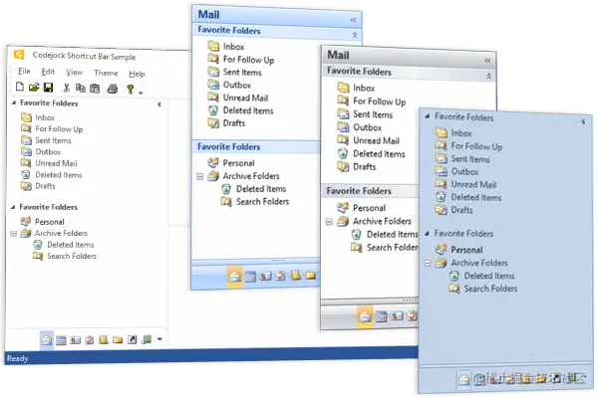Collapse Archive Folders node in blue Mail pane
Viewport: 598px width, 398px height.
point(200,176)
